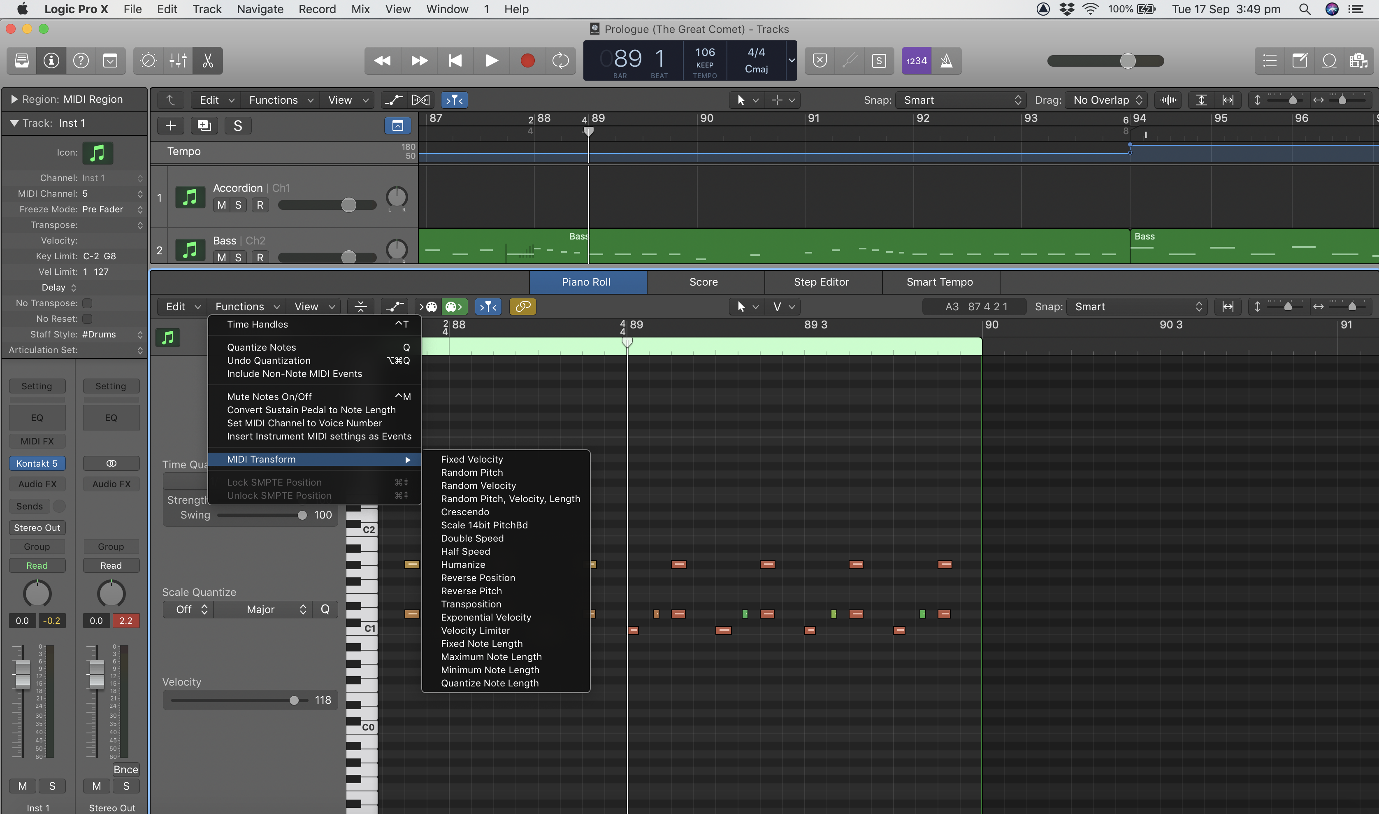Mute the Accordion track

point(221,205)
